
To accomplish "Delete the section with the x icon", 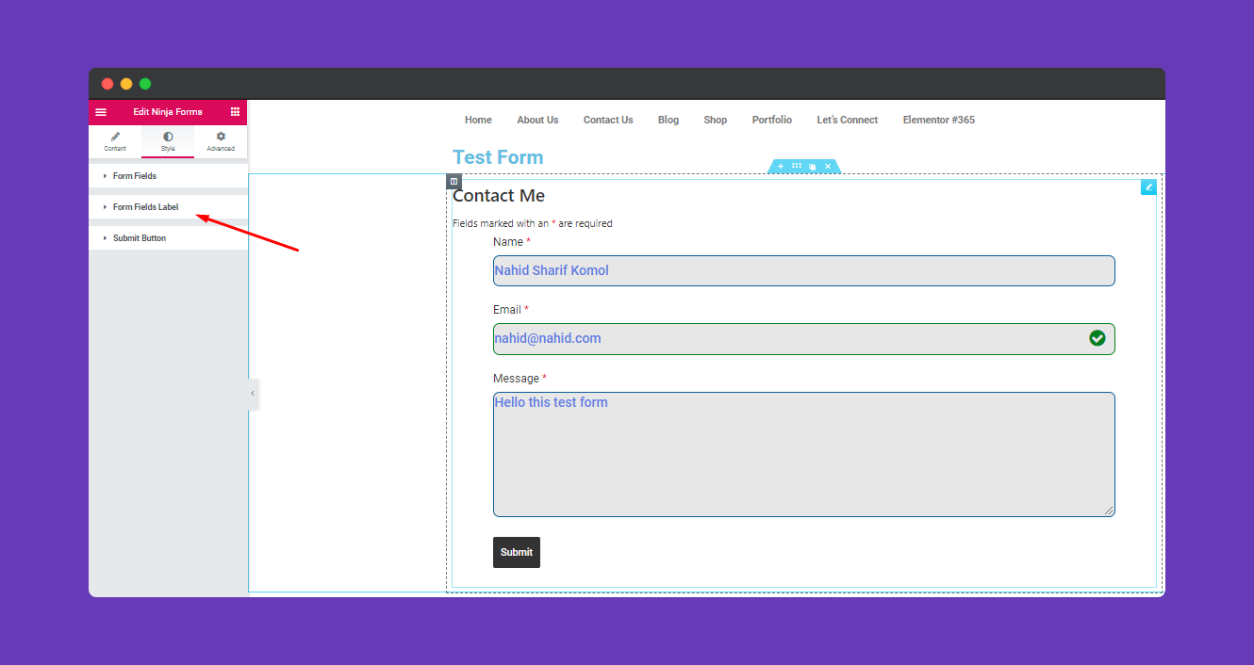I will point(828,166).
